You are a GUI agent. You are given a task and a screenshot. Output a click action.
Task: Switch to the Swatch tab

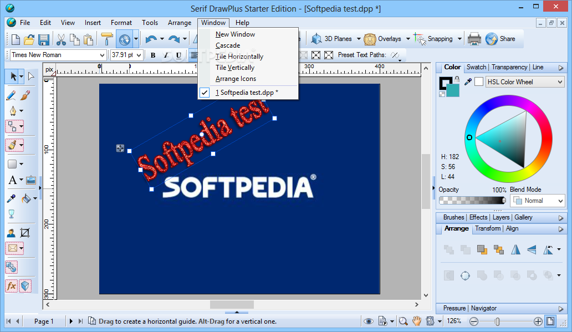click(477, 67)
